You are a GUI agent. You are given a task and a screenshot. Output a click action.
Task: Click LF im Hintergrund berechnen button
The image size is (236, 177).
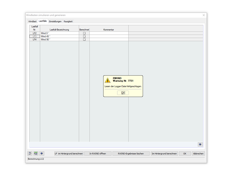pyautogui.click(x=69, y=153)
